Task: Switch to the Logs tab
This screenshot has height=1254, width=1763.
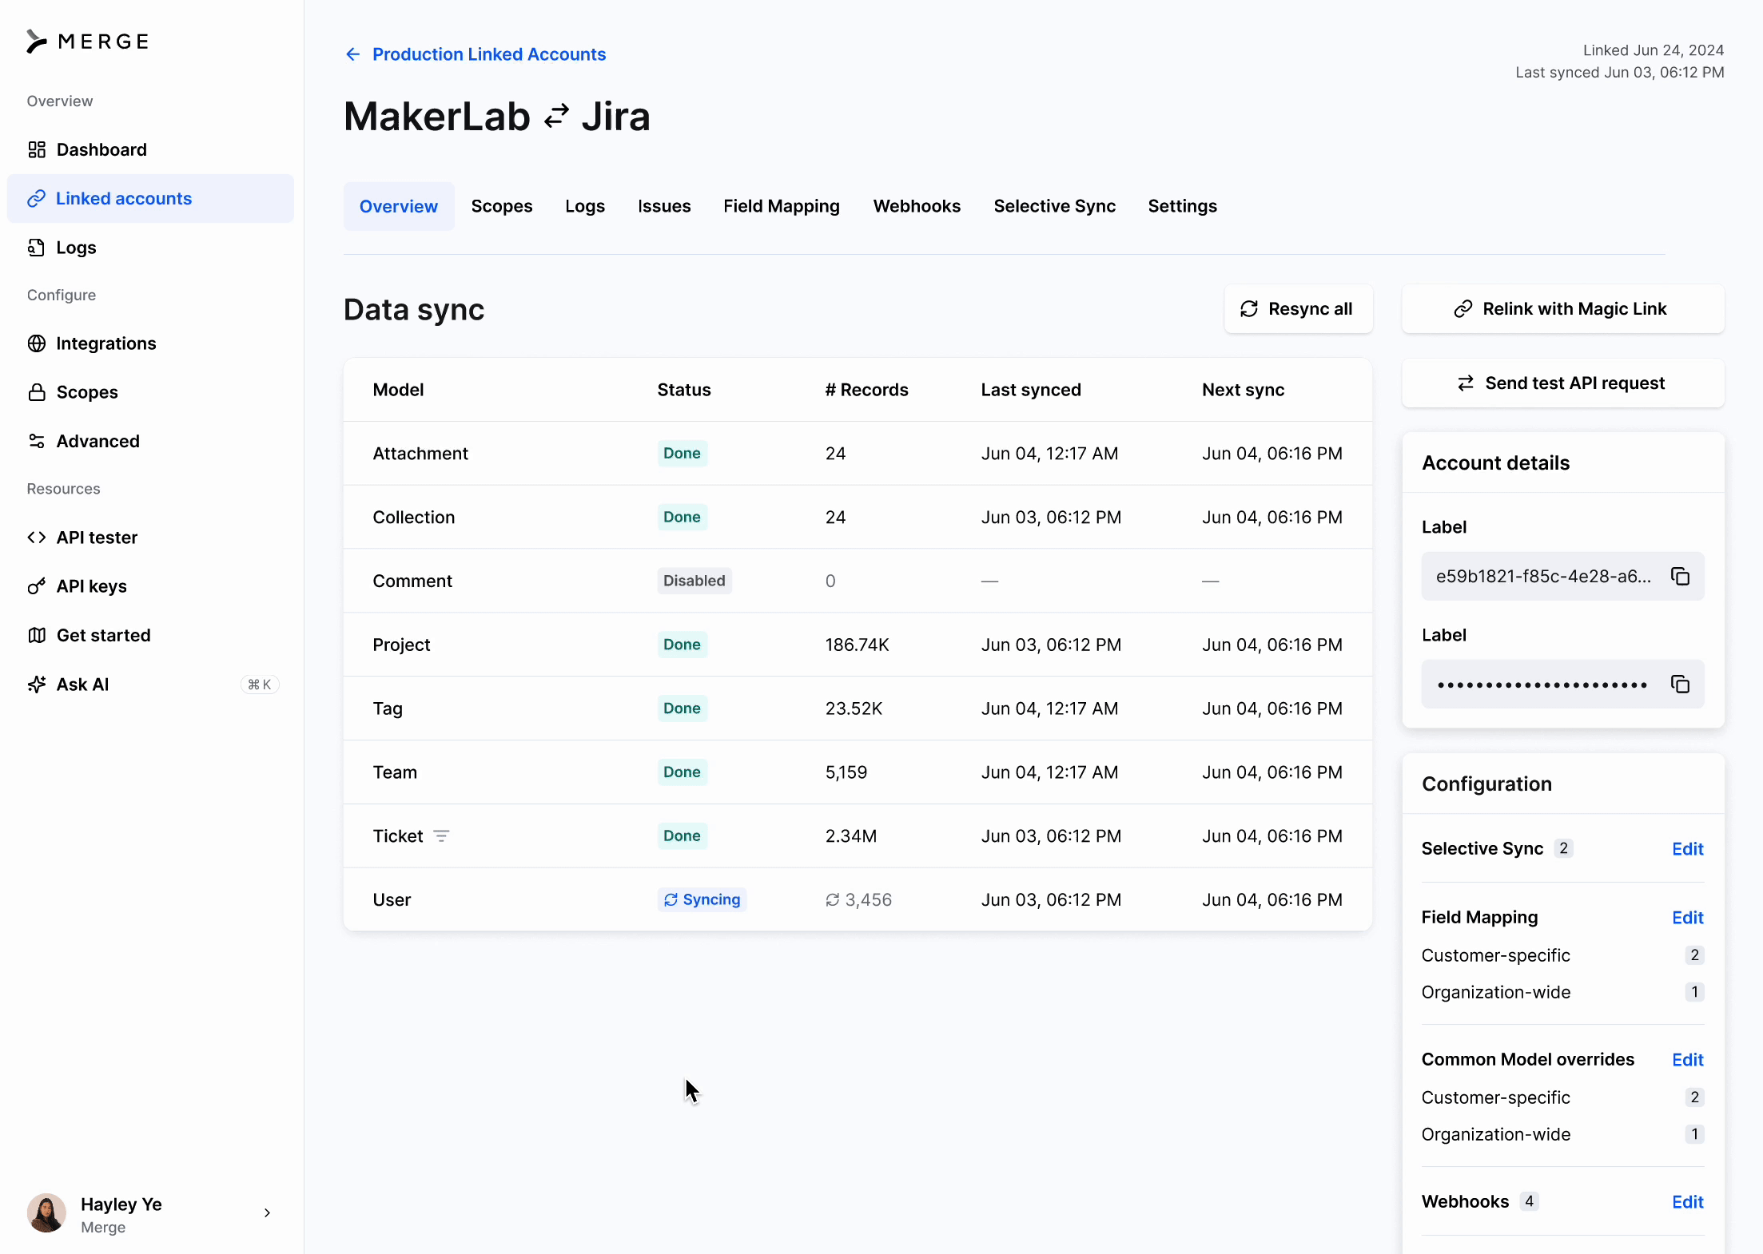Action: 585,206
